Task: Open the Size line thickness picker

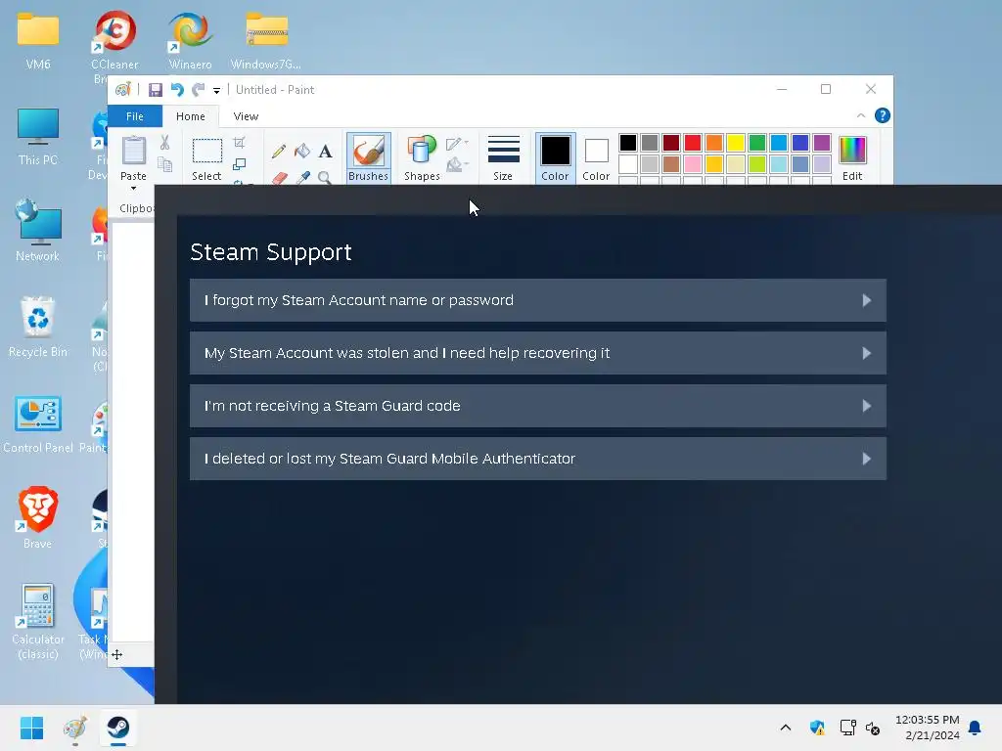Action: 503,157
